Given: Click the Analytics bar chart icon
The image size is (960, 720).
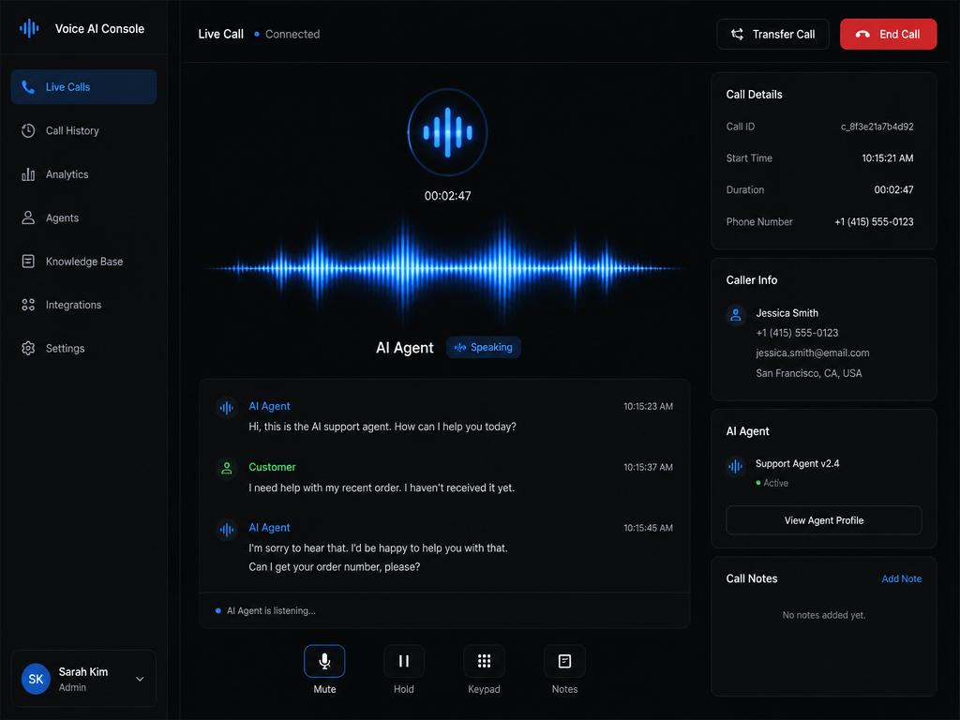Looking at the screenshot, I should [x=28, y=174].
